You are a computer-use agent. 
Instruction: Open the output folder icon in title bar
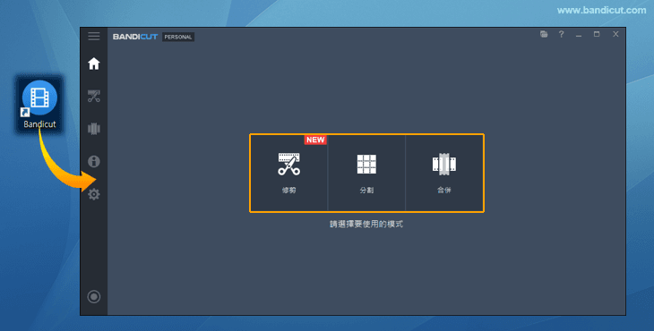click(544, 34)
